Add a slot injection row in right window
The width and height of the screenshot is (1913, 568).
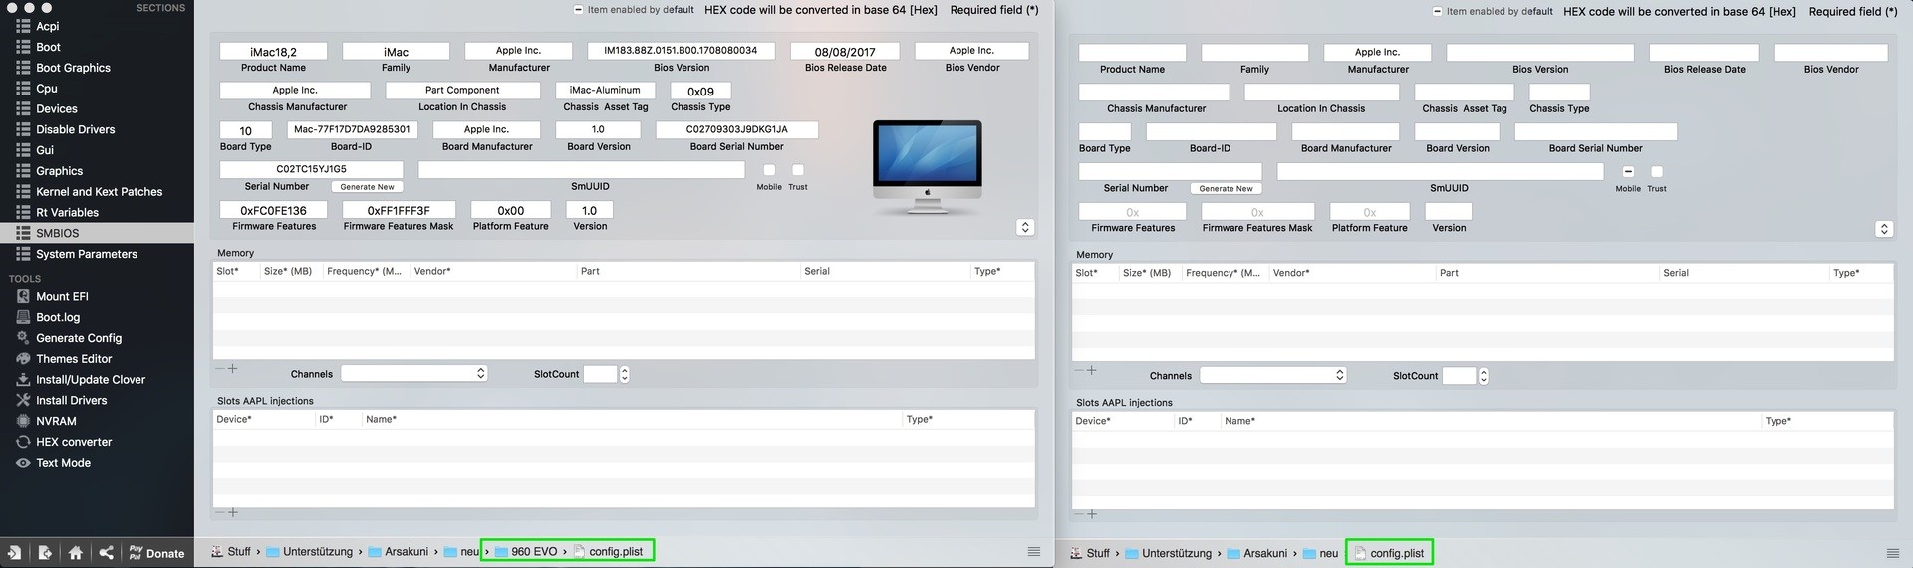(x=1092, y=514)
